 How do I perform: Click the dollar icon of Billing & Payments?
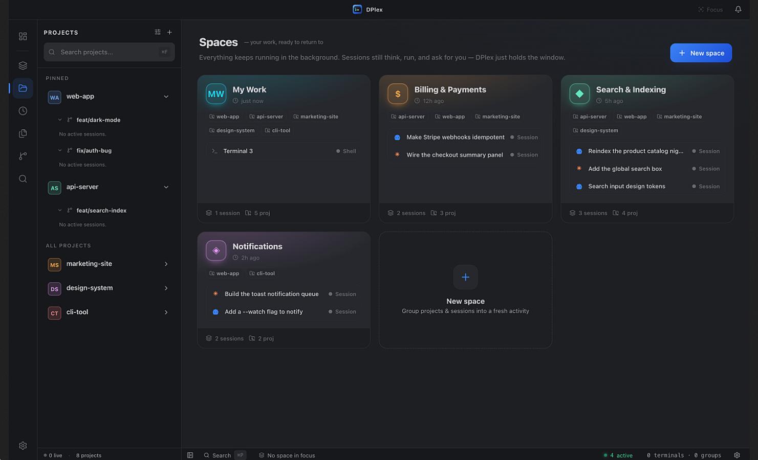pyautogui.click(x=398, y=94)
